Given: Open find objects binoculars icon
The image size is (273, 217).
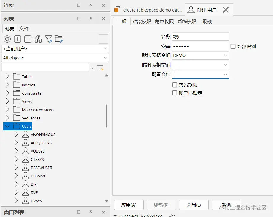Looking at the screenshot, I should (38, 39).
